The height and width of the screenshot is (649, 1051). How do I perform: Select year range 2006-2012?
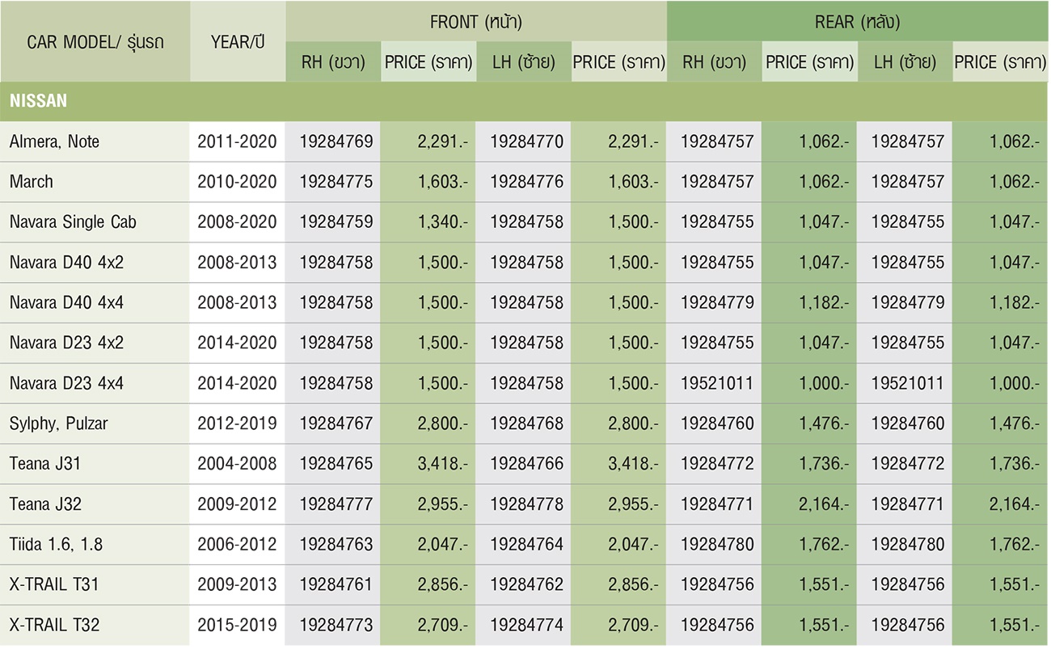[x=237, y=545]
